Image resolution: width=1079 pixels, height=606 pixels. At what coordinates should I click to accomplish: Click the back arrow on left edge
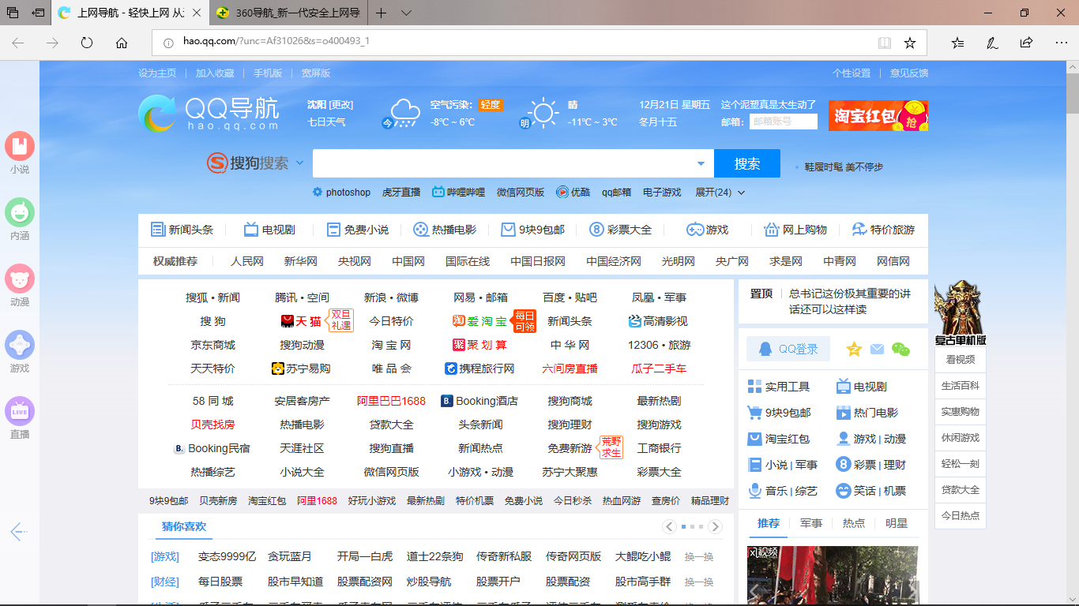[x=19, y=532]
